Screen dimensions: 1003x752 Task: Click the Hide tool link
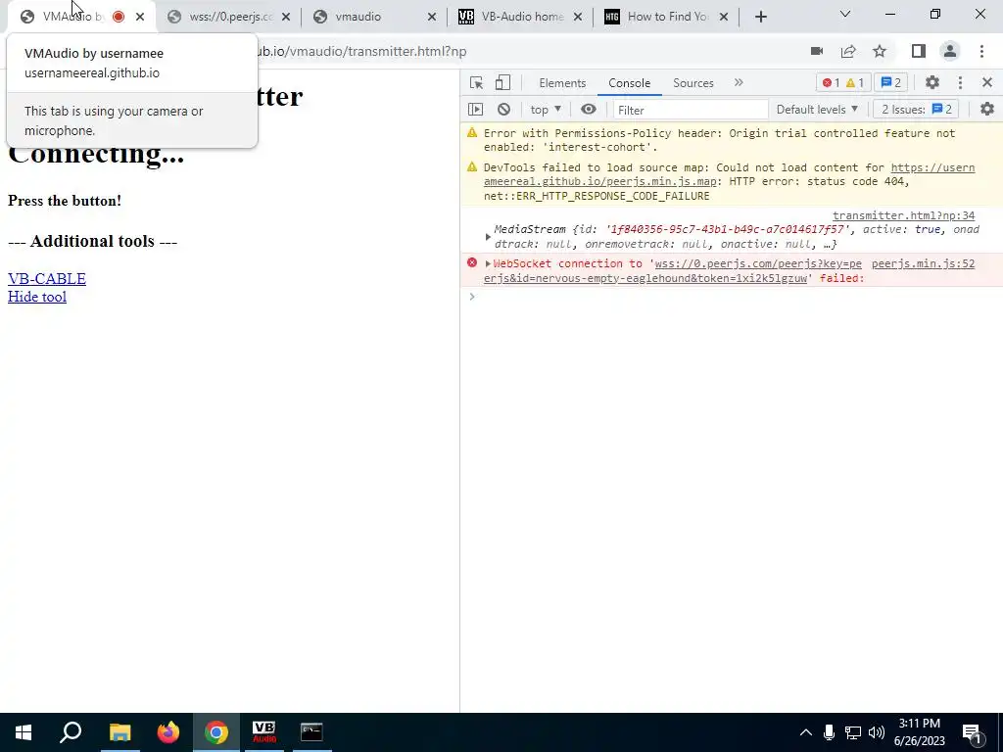click(37, 297)
